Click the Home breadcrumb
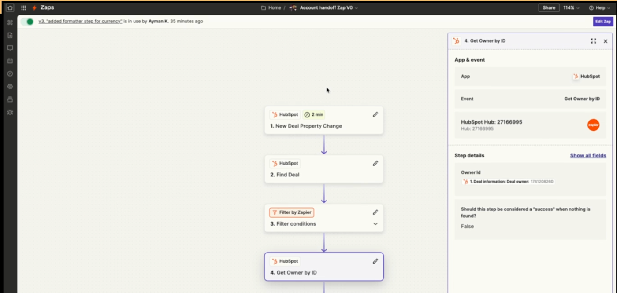The width and height of the screenshot is (617, 293). [275, 8]
